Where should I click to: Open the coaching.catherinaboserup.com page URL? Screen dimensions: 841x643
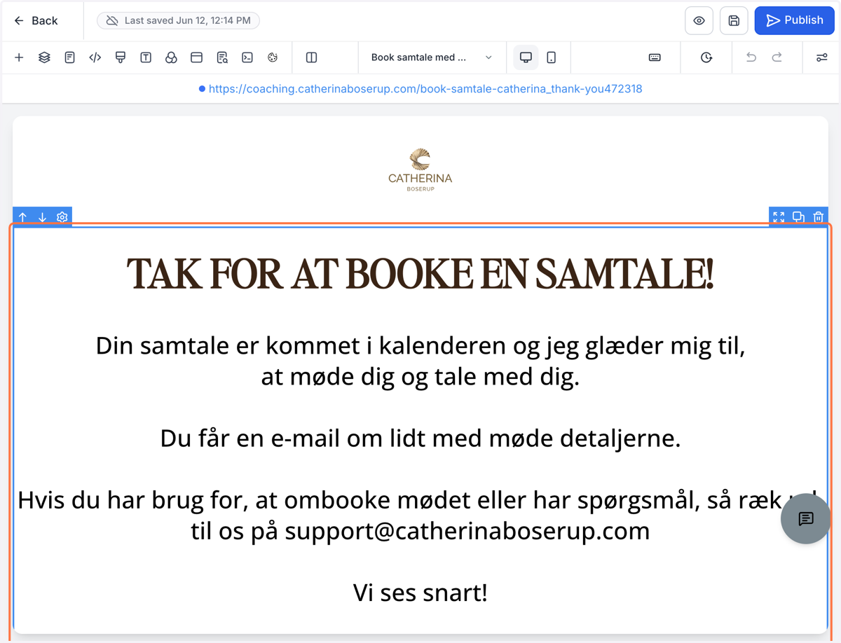point(425,89)
